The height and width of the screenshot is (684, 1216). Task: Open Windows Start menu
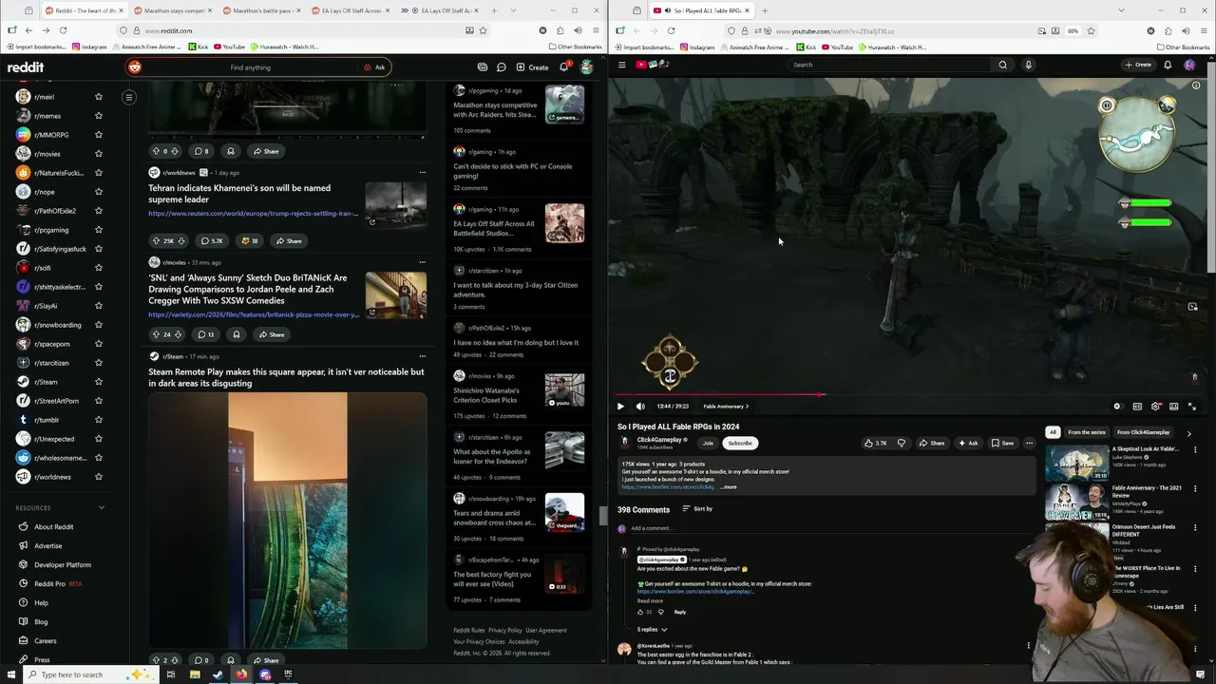(13, 674)
